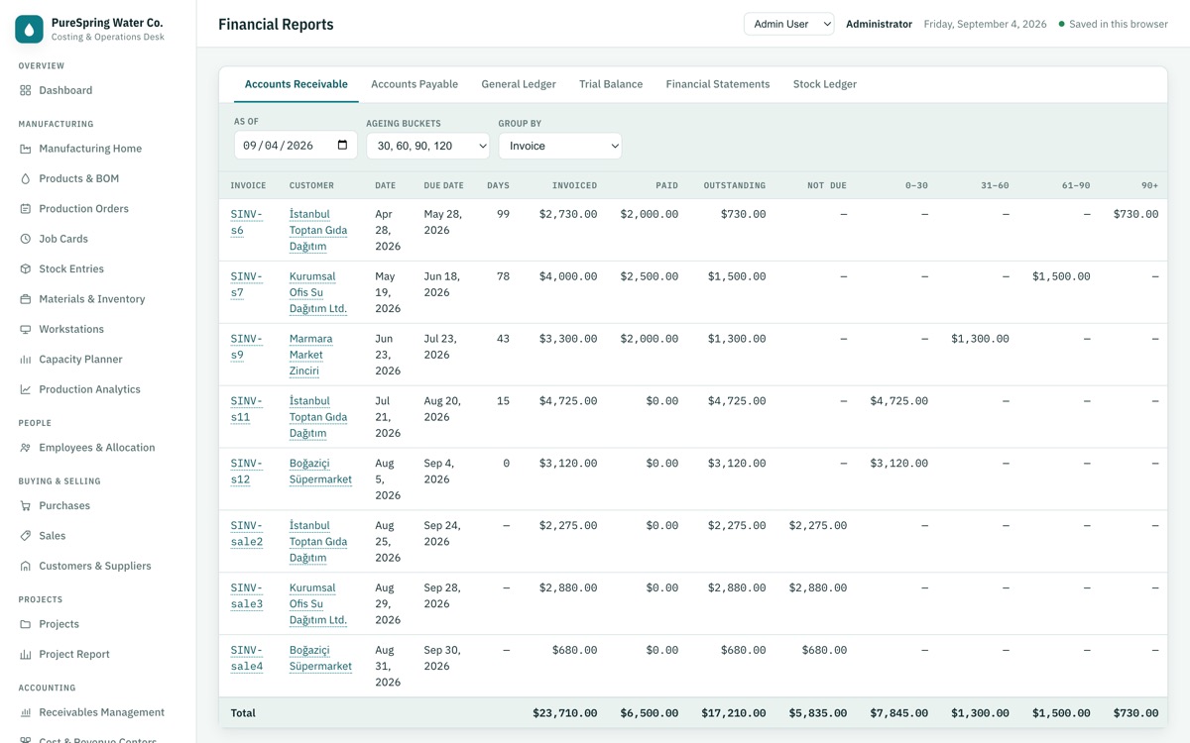Click the Customers & Suppliers building icon

coord(26,566)
